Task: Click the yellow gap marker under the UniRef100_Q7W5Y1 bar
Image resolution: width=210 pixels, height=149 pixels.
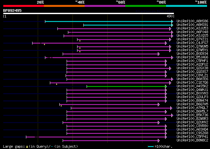Action: [x=80, y=52]
